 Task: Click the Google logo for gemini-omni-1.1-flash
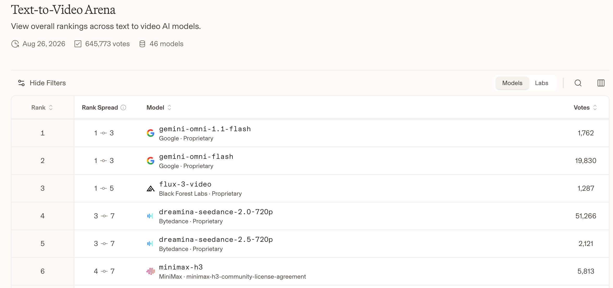pyautogui.click(x=151, y=133)
